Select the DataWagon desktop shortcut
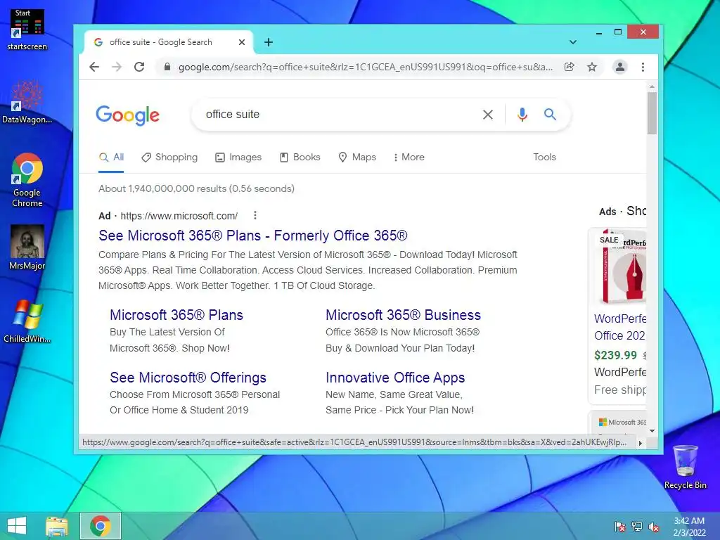The height and width of the screenshot is (540, 720). pos(27,102)
